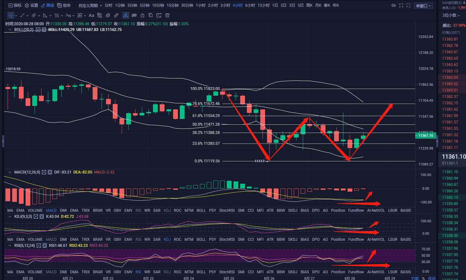Screen dimensions: 466x280
Task: Click the pattern brush tool icon
Action: tap(100, 15)
